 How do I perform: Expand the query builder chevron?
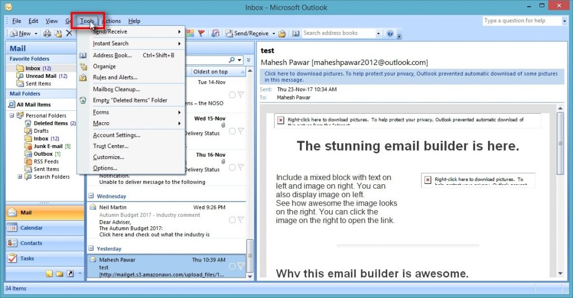click(248, 59)
